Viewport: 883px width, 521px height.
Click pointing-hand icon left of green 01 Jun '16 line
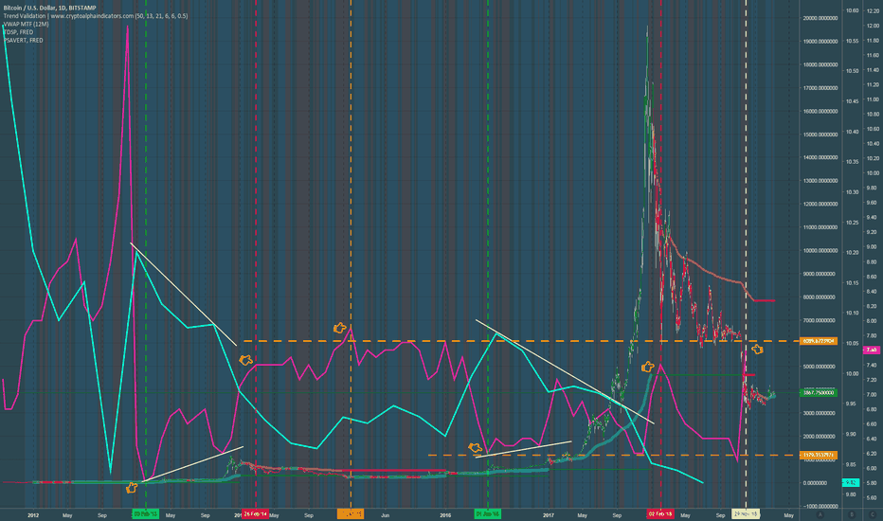coord(476,448)
